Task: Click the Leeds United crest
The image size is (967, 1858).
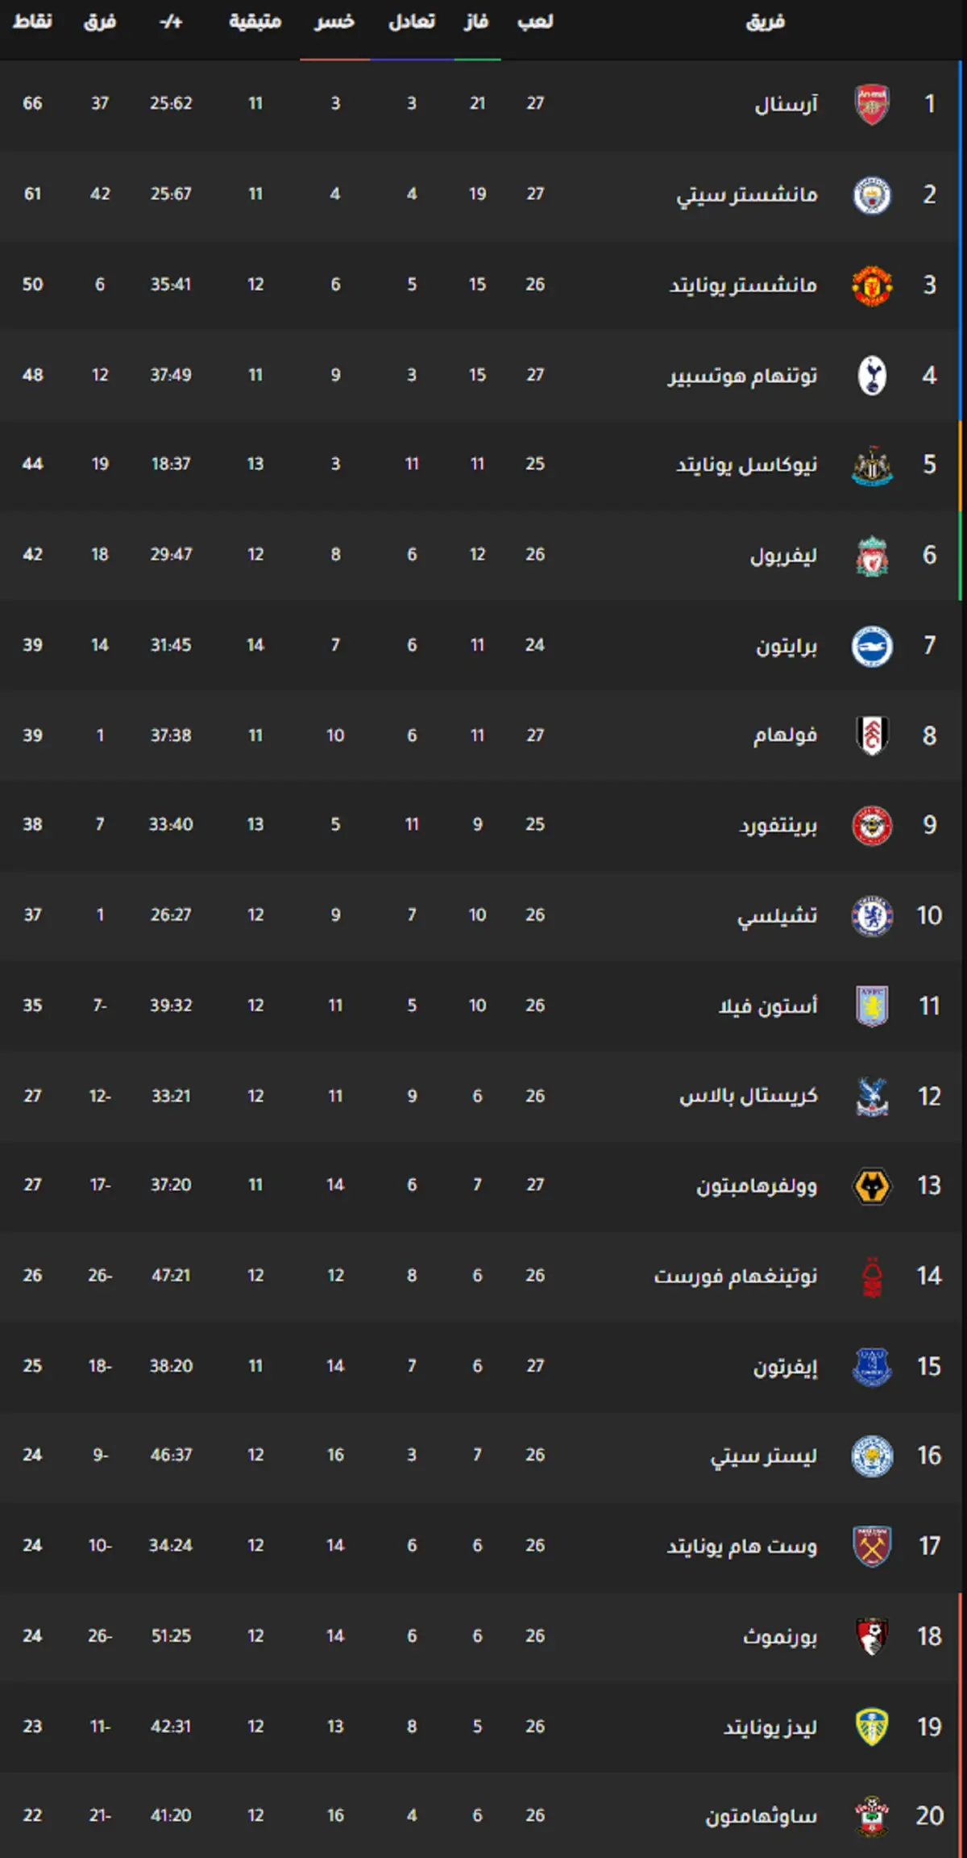Action: point(872,1727)
